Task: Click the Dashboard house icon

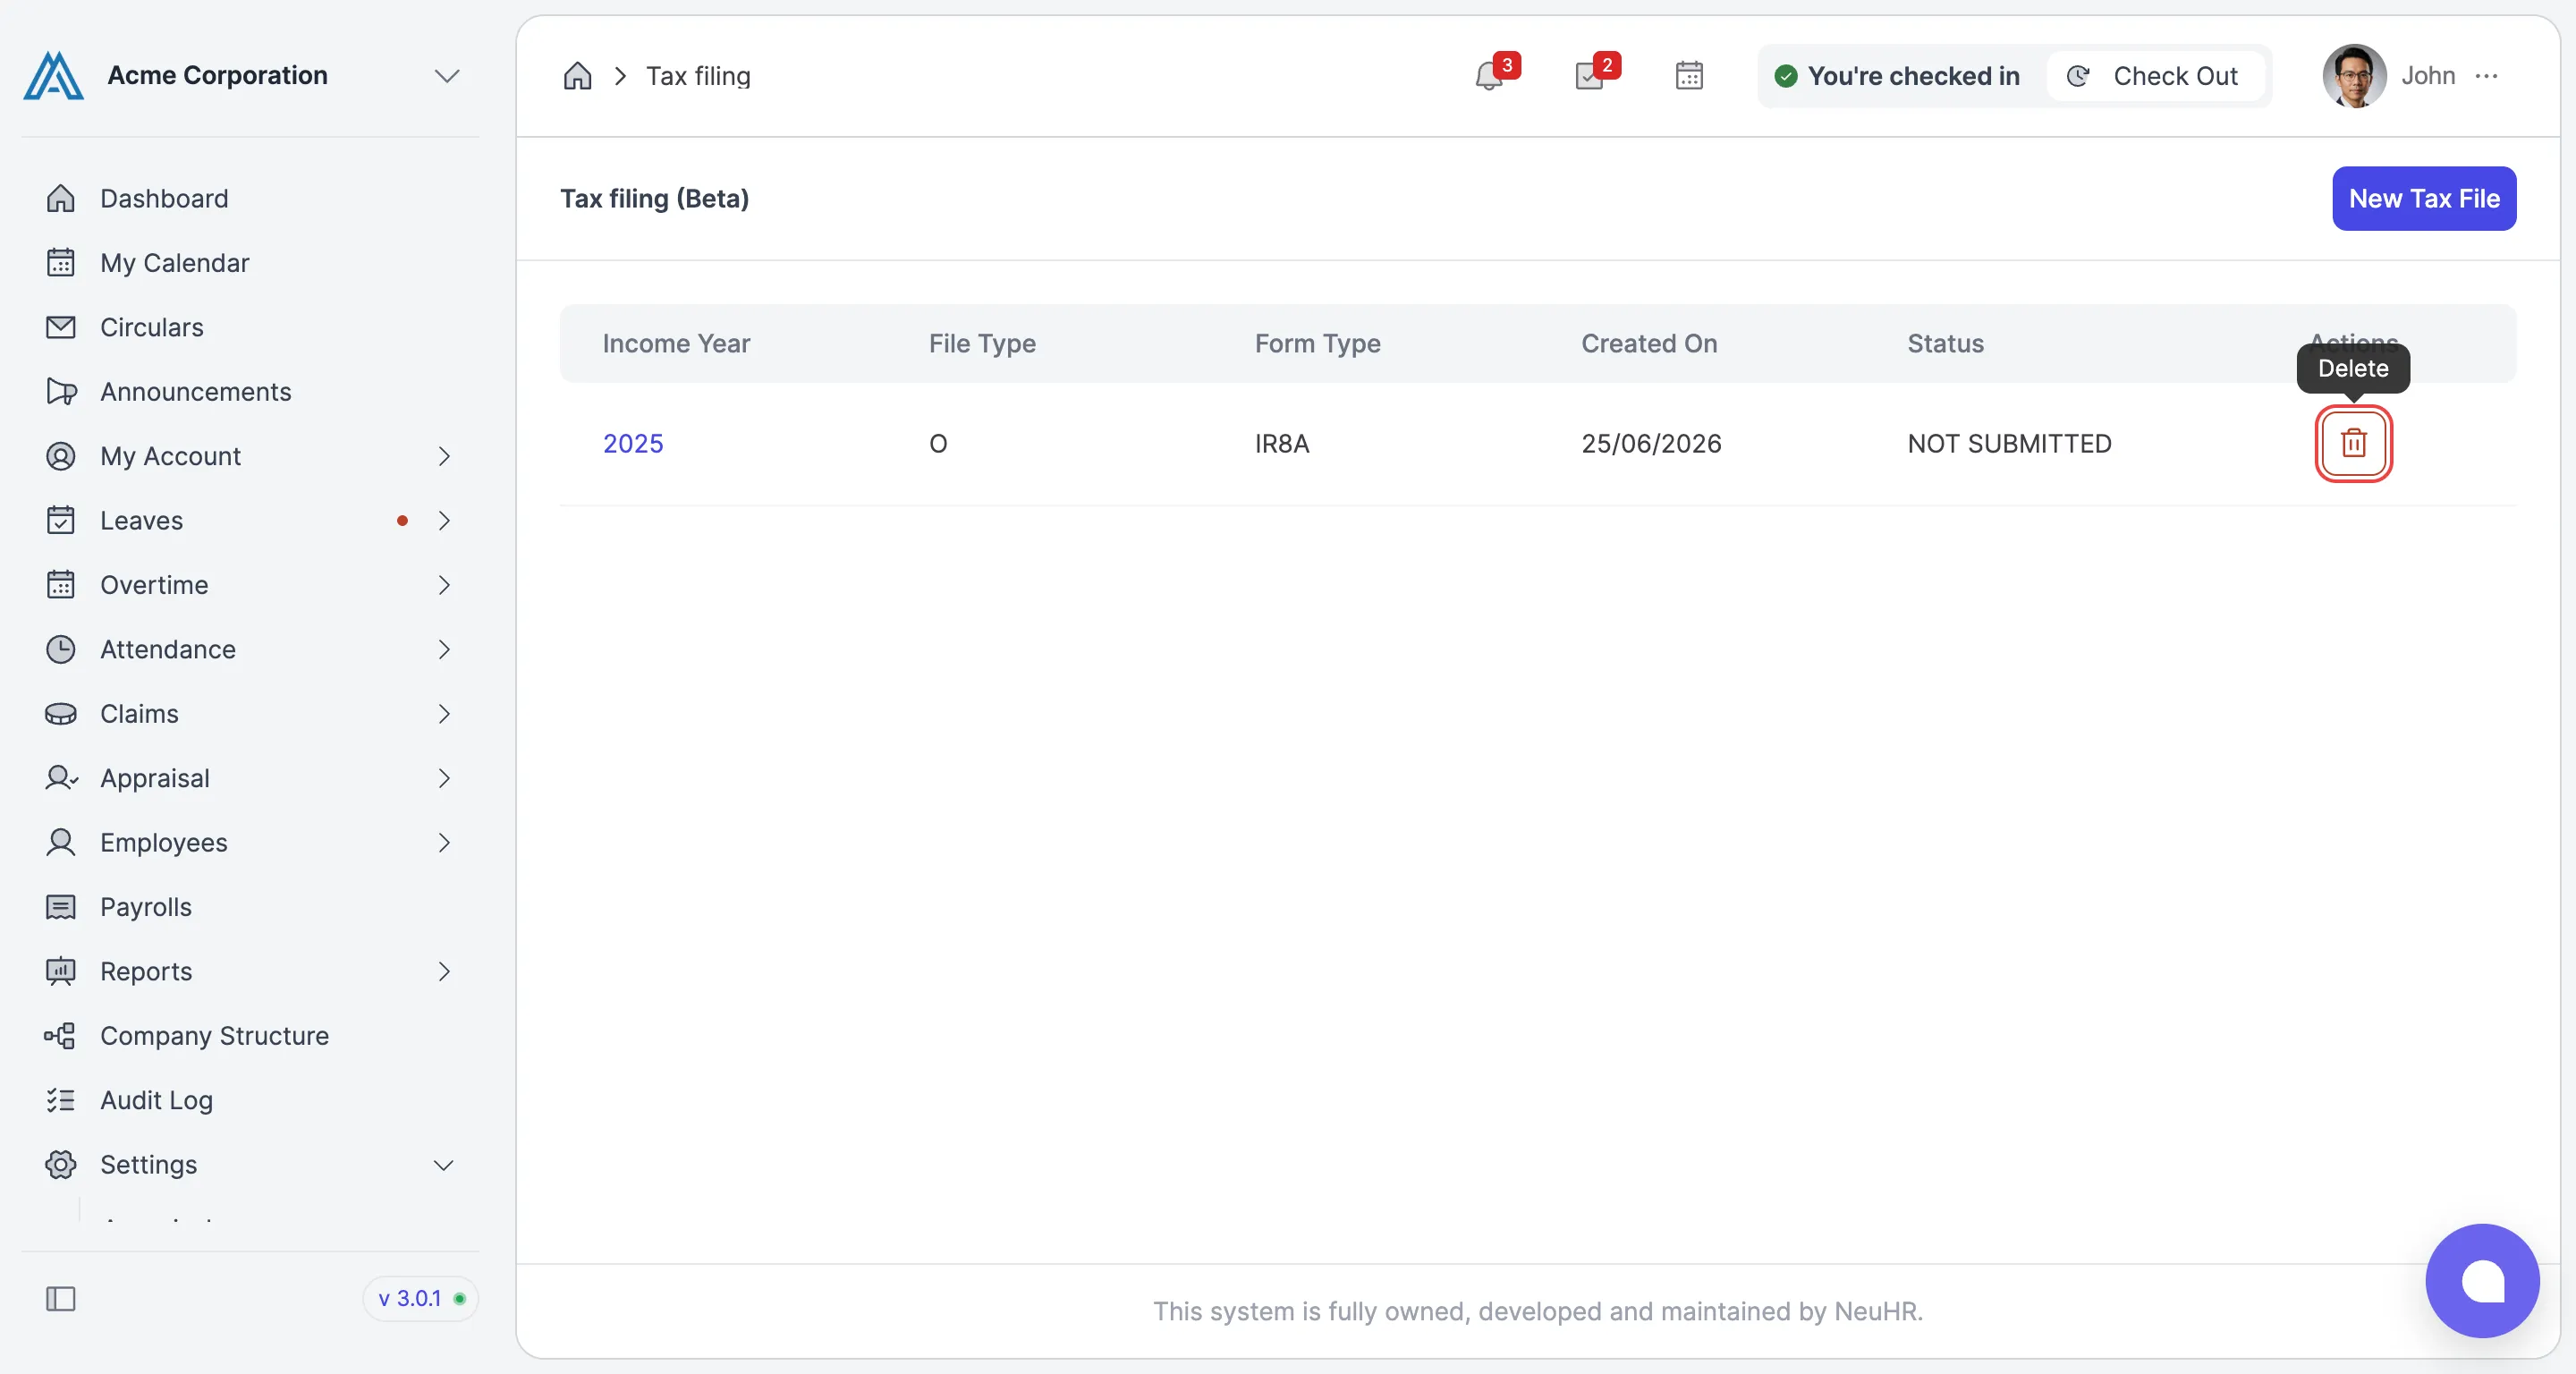Action: coord(61,198)
